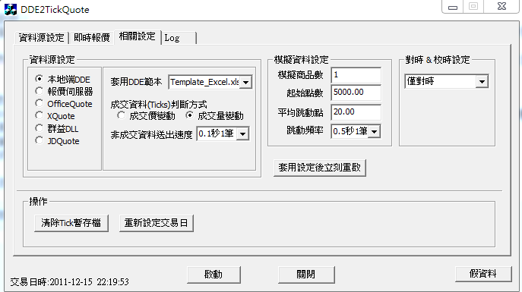
Task: Click the 起始點數 field showing 5000.00
Action: (356, 93)
